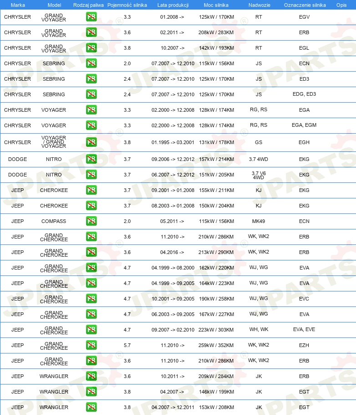Image resolution: width=356 pixels, height=415 pixels.
Task: Select the '208kW / 283KM' power cell
Action: coord(216,32)
